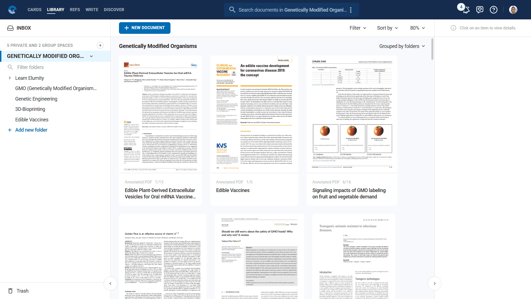This screenshot has width=531, height=299.
Task: Click the app logo in top-left corner
Action: click(12, 10)
